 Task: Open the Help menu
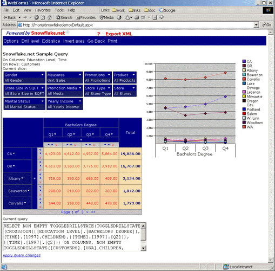[x=71, y=10]
